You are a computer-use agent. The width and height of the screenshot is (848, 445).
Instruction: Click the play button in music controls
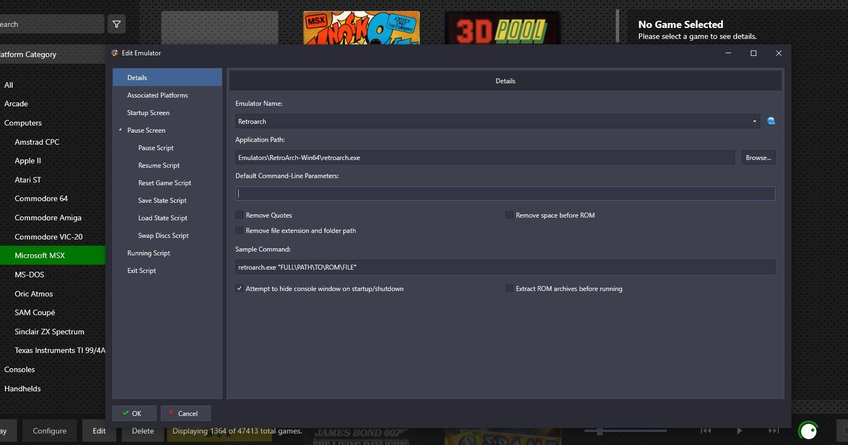[x=740, y=431]
